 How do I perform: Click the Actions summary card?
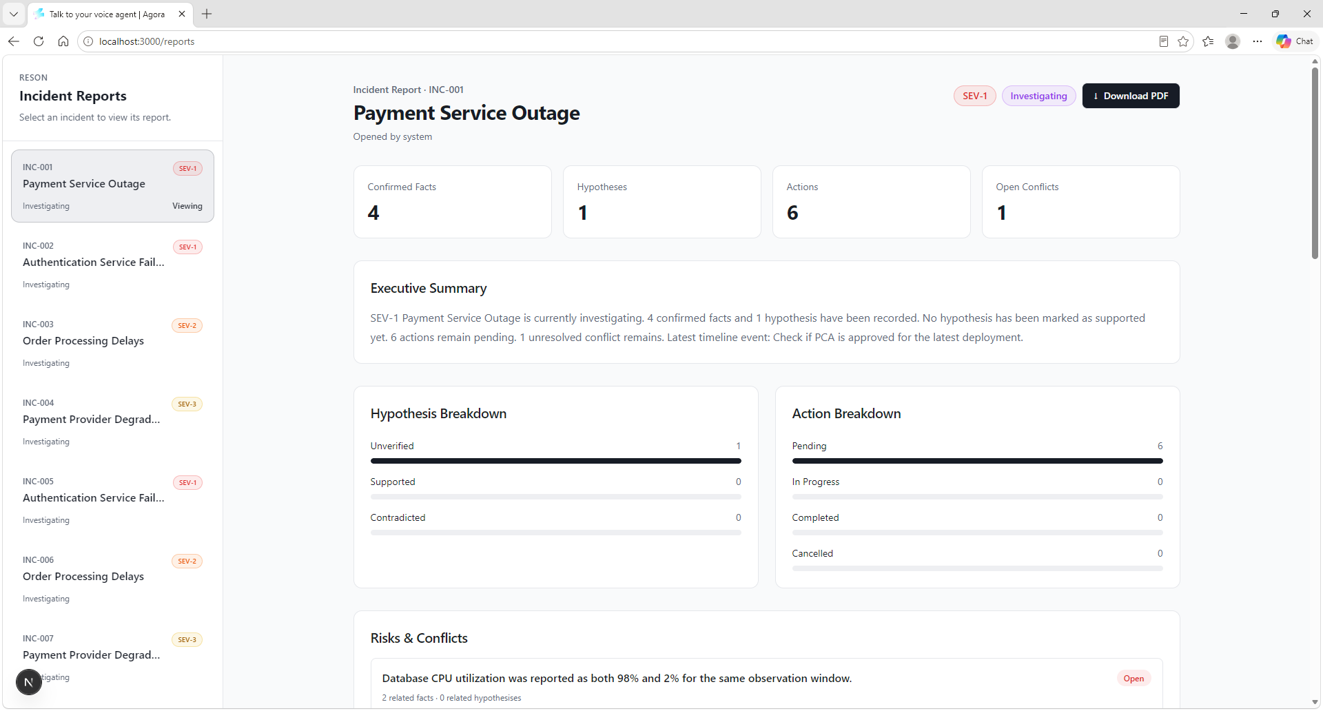point(872,202)
